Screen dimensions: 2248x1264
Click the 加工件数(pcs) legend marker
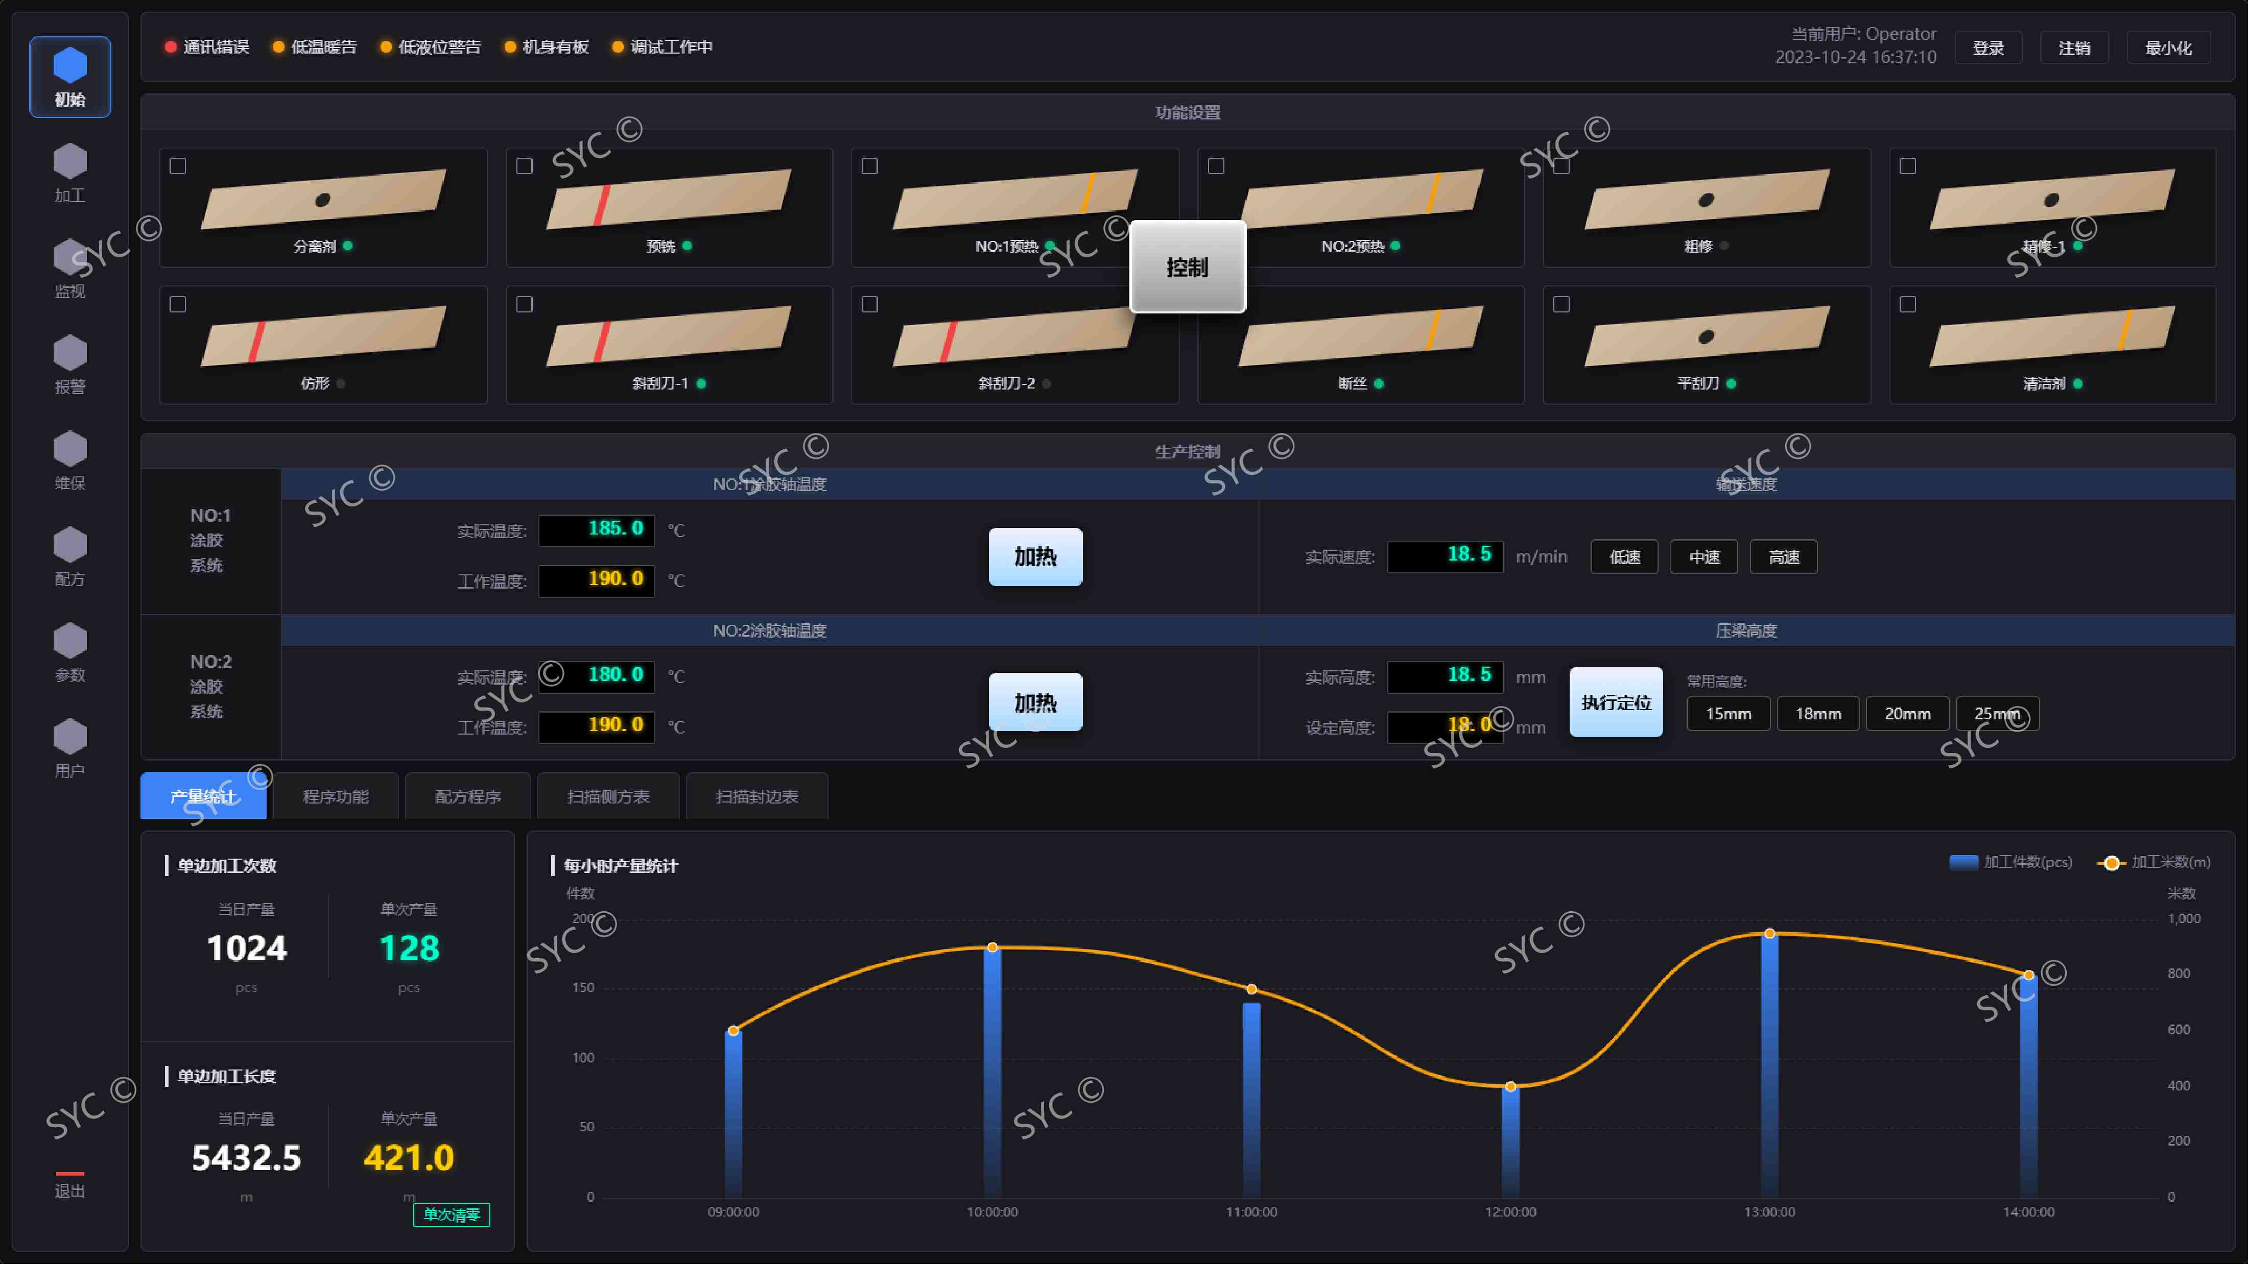point(1965,863)
